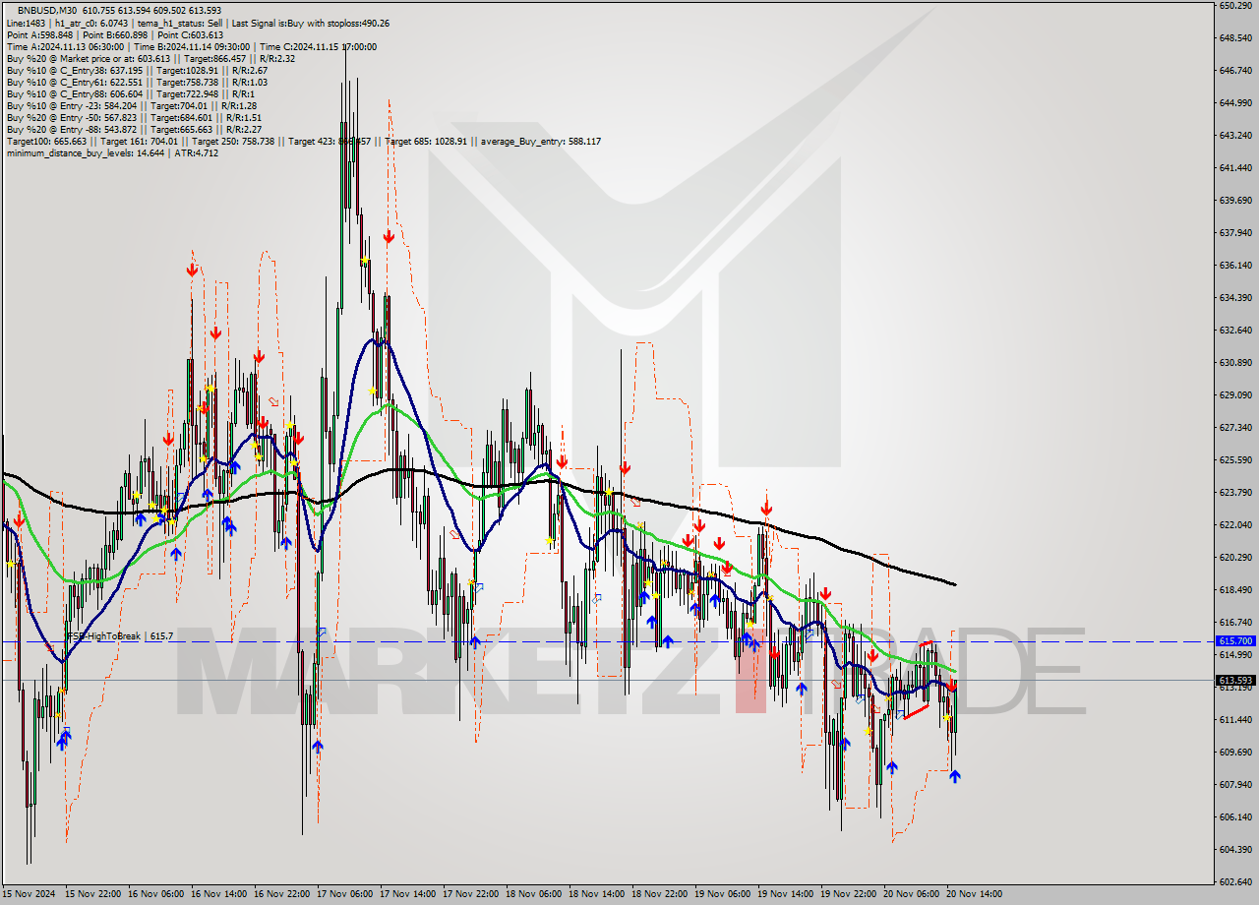Click the '16 Nov 22:00' time label
1259x905 pixels.
tap(282, 894)
